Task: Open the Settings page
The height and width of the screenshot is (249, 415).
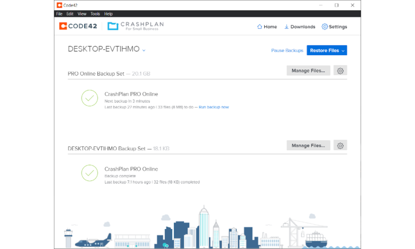Action: (x=334, y=26)
